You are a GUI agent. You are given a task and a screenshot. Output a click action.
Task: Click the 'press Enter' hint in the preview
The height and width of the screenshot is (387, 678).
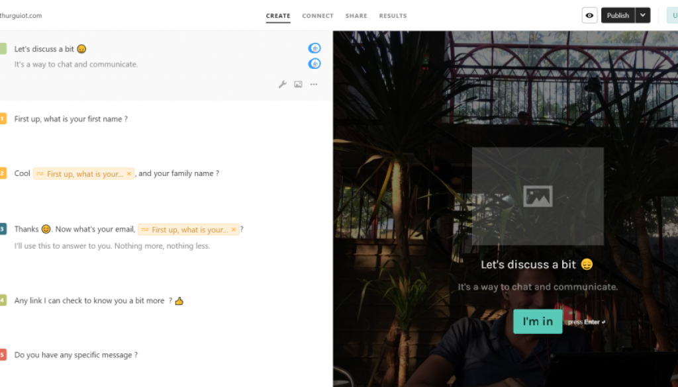coord(587,322)
